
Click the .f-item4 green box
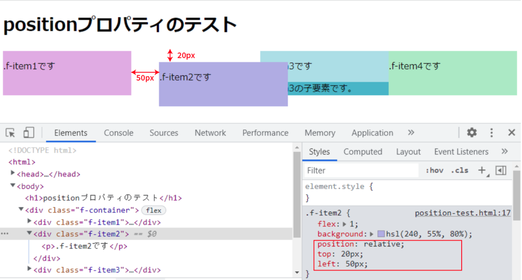453,73
